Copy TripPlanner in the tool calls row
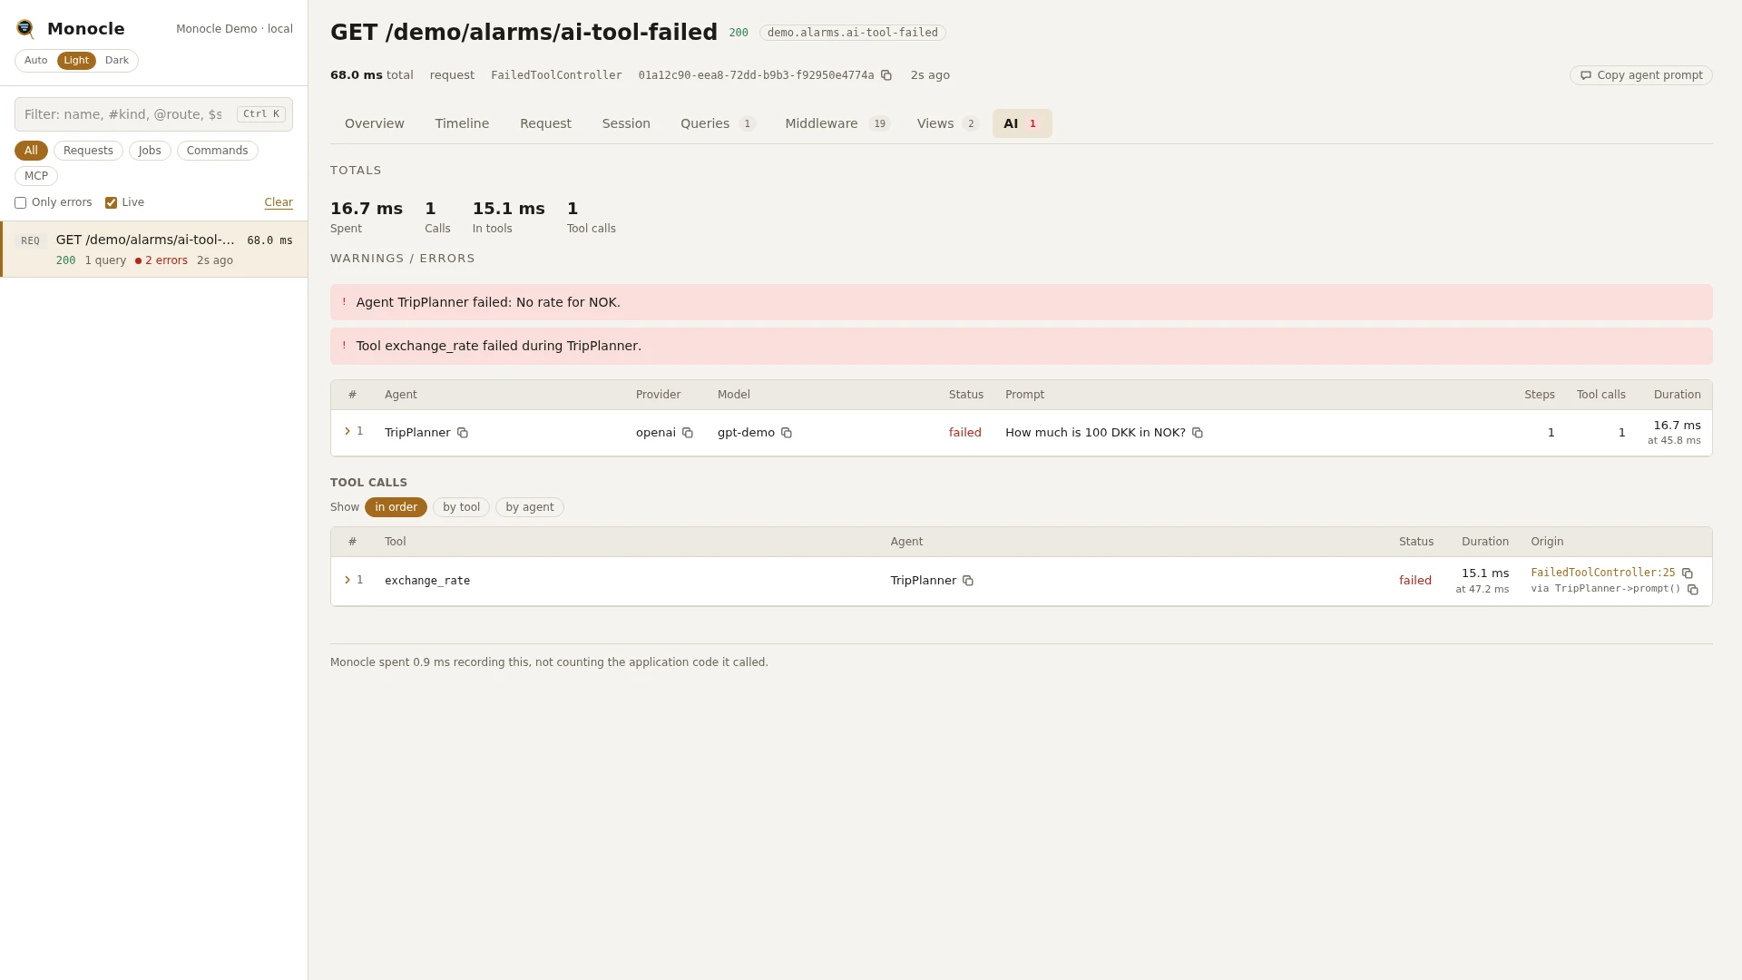1742x980 pixels. pos(968,581)
